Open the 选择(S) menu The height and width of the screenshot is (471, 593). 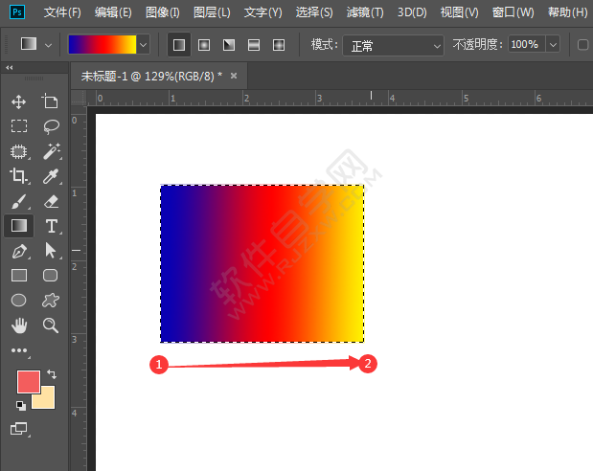(x=314, y=12)
